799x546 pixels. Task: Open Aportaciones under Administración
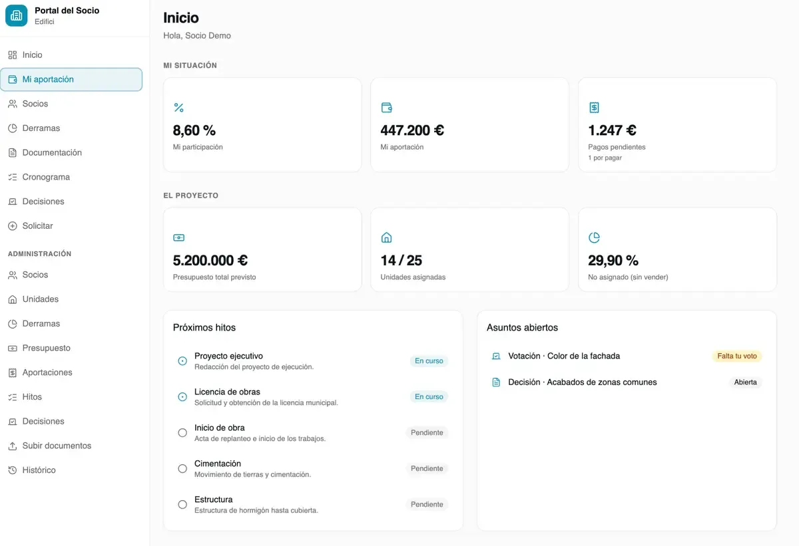71,372
